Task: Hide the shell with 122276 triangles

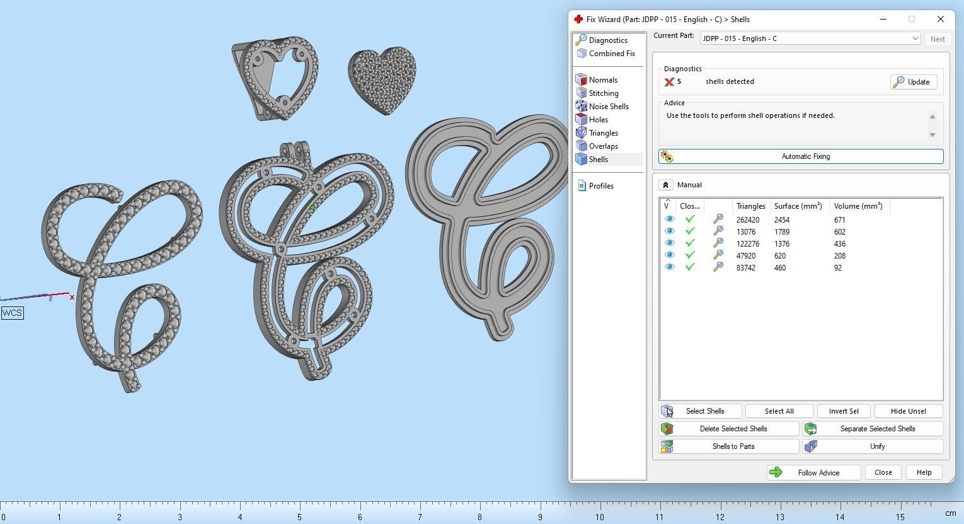Action: click(669, 243)
